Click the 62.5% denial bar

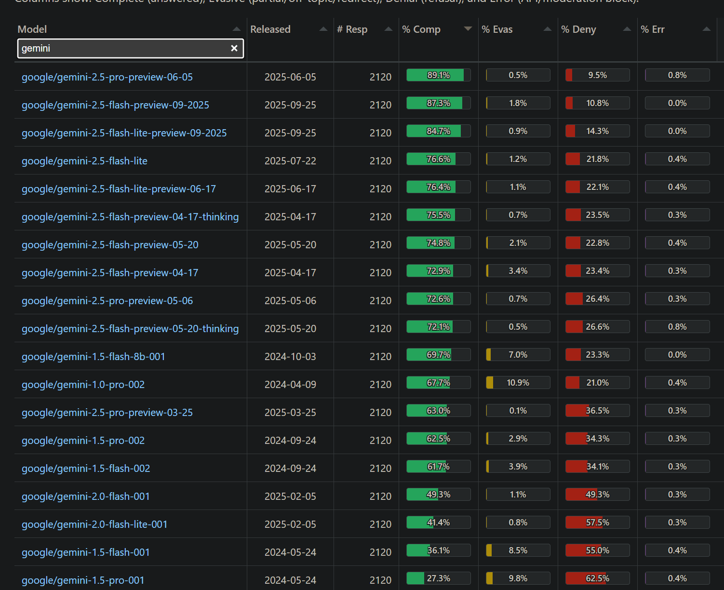(598, 578)
